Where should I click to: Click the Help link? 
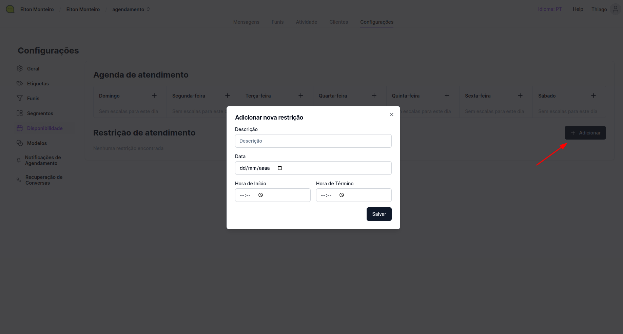coord(578,9)
